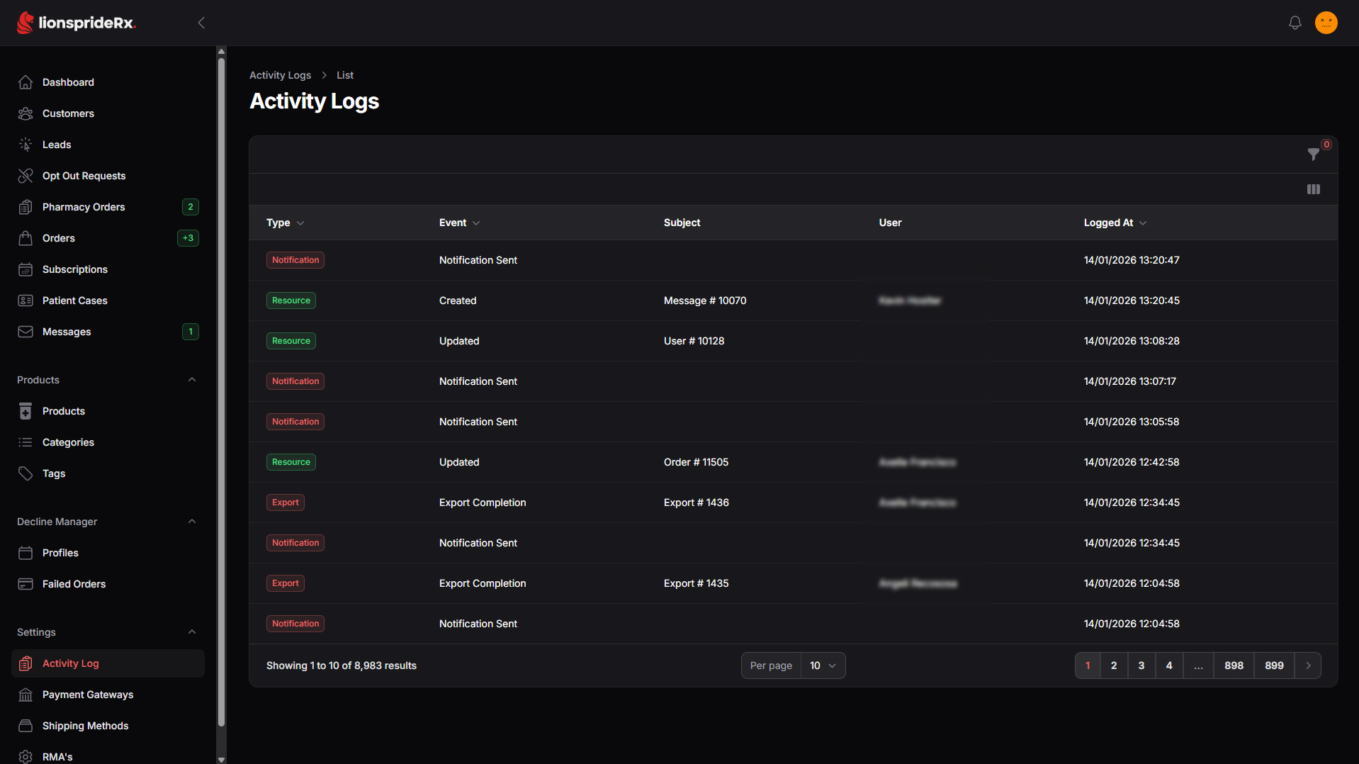Toggle table columns with the columns icon

(x=1313, y=189)
